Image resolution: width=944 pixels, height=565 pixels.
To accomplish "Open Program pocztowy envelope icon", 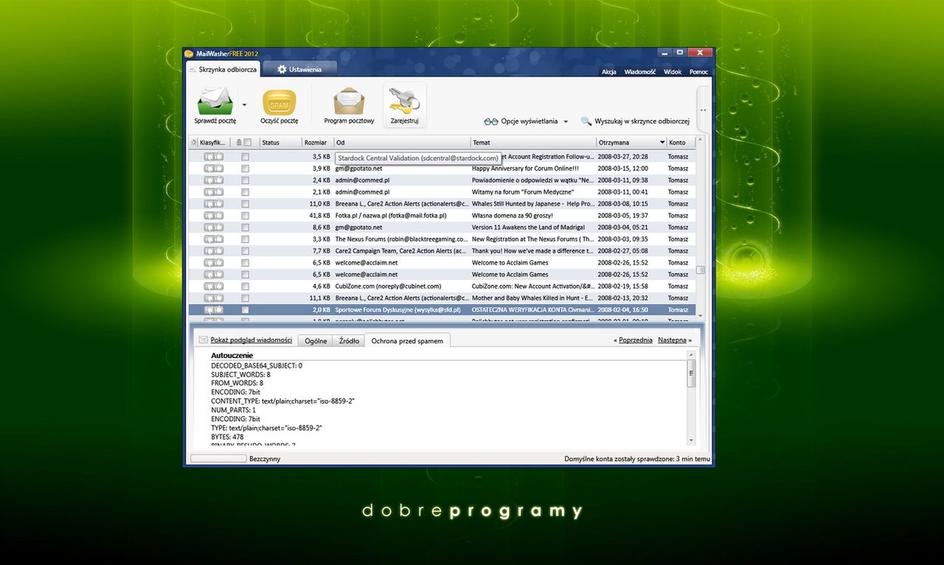I will 349,102.
